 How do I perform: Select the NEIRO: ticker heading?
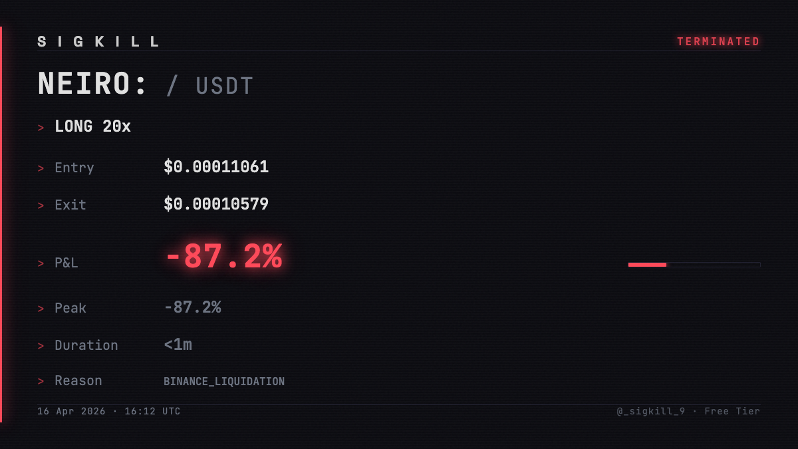92,84
